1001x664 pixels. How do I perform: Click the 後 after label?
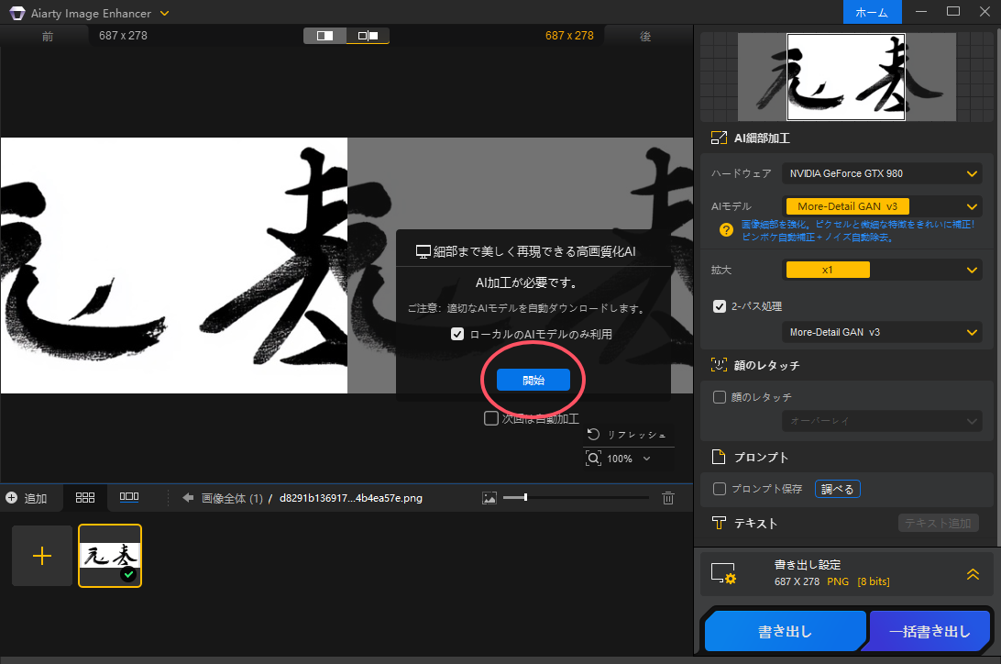[x=645, y=37]
